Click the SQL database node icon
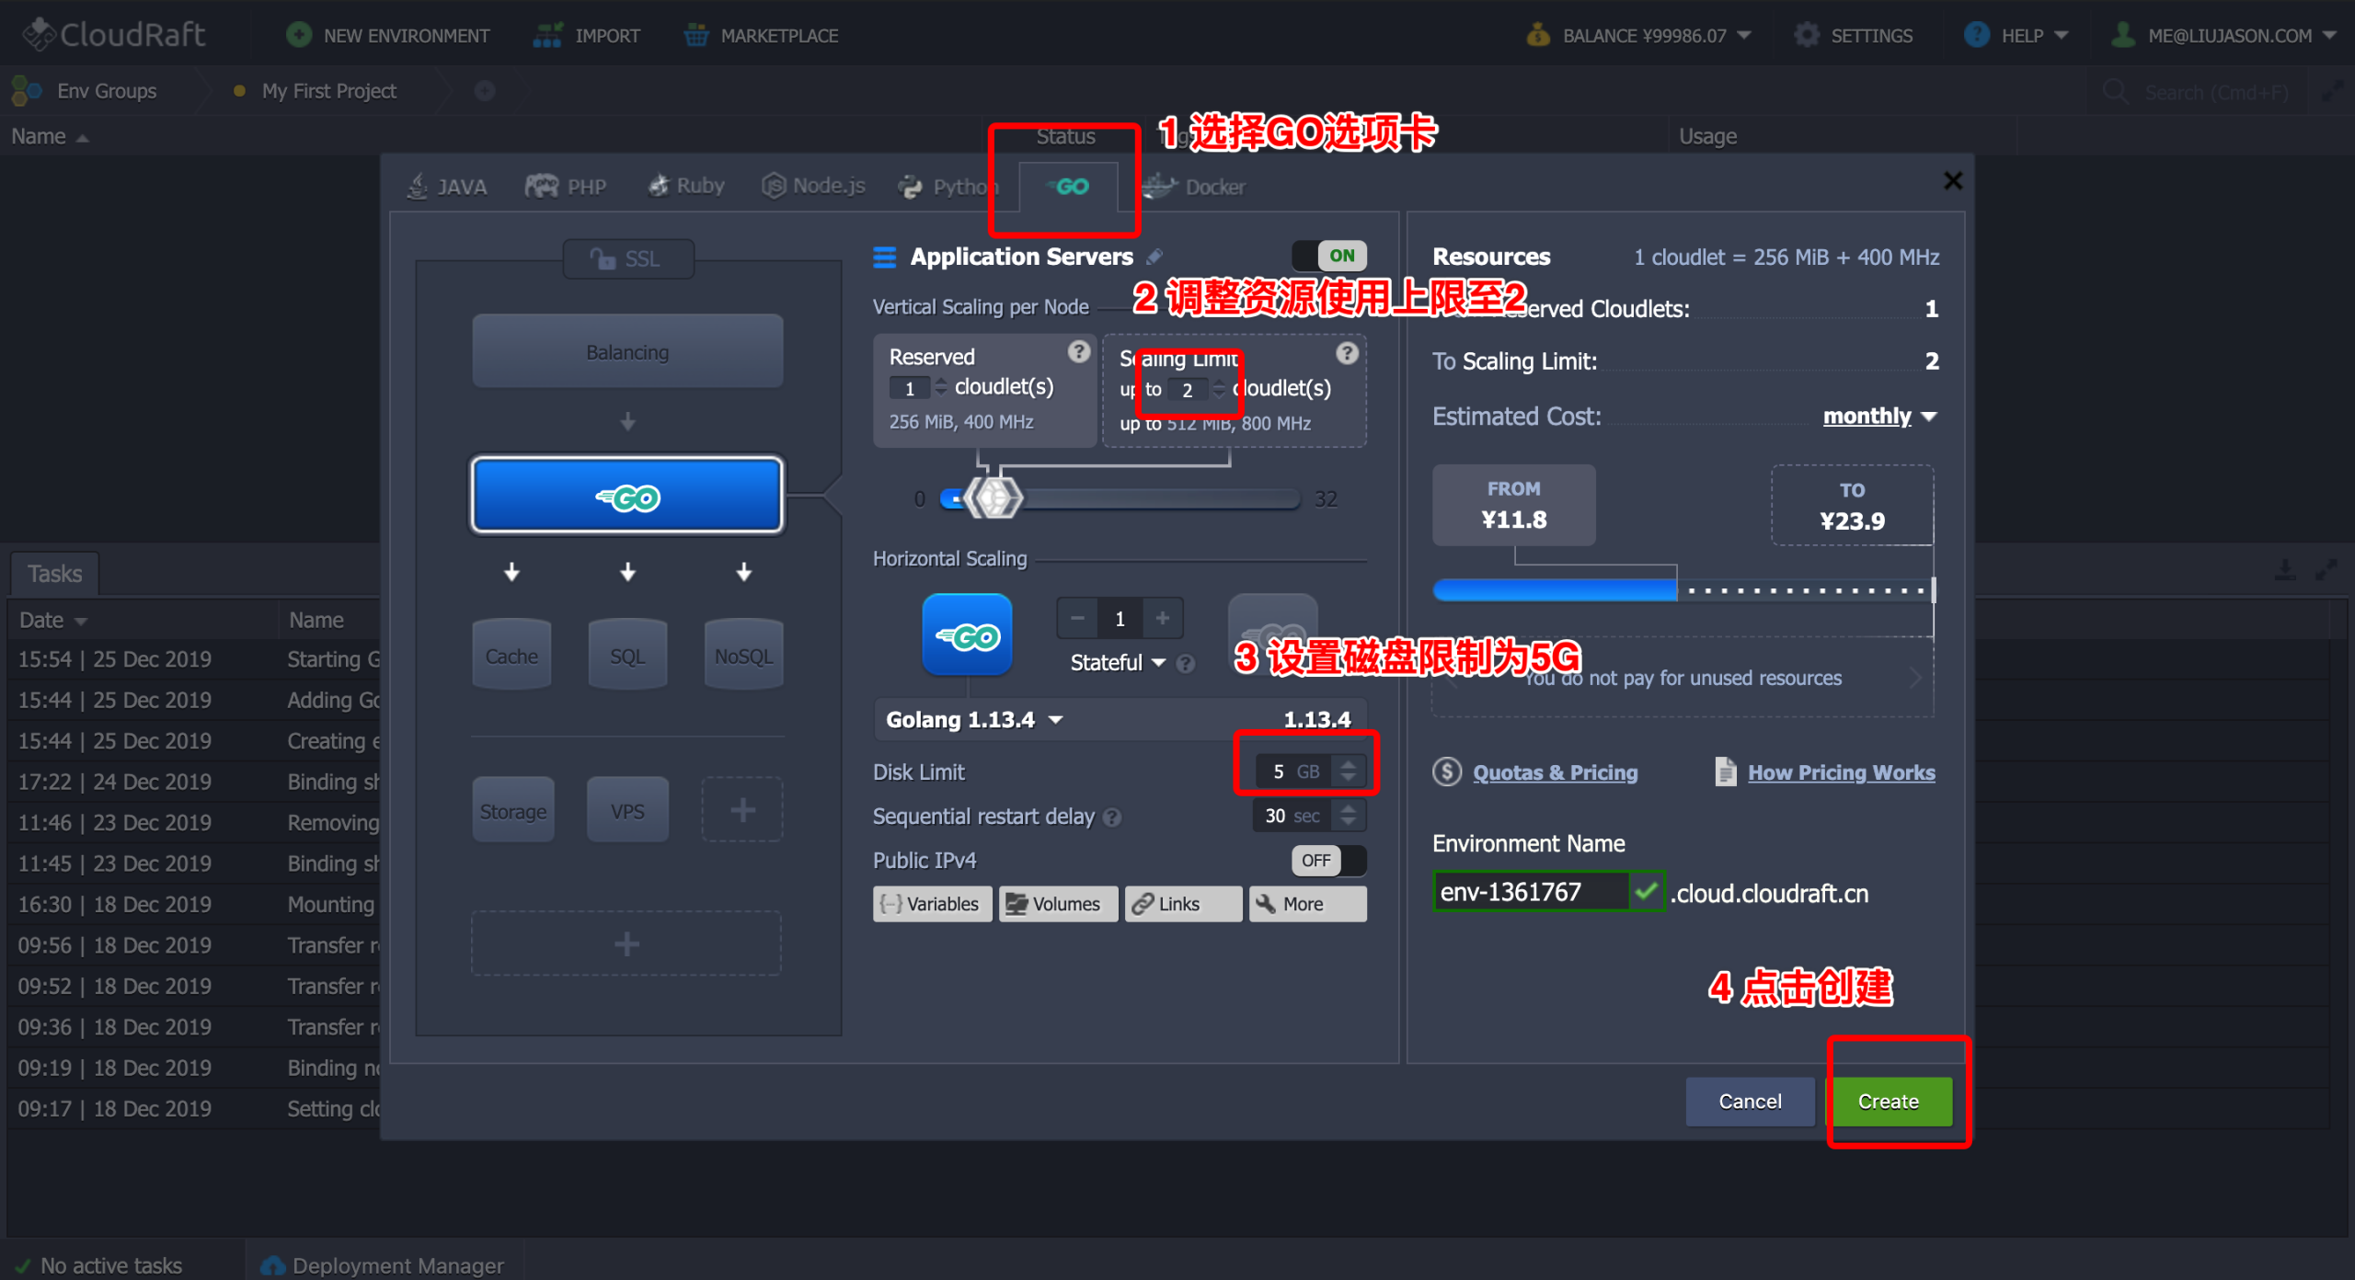 coord(627,656)
